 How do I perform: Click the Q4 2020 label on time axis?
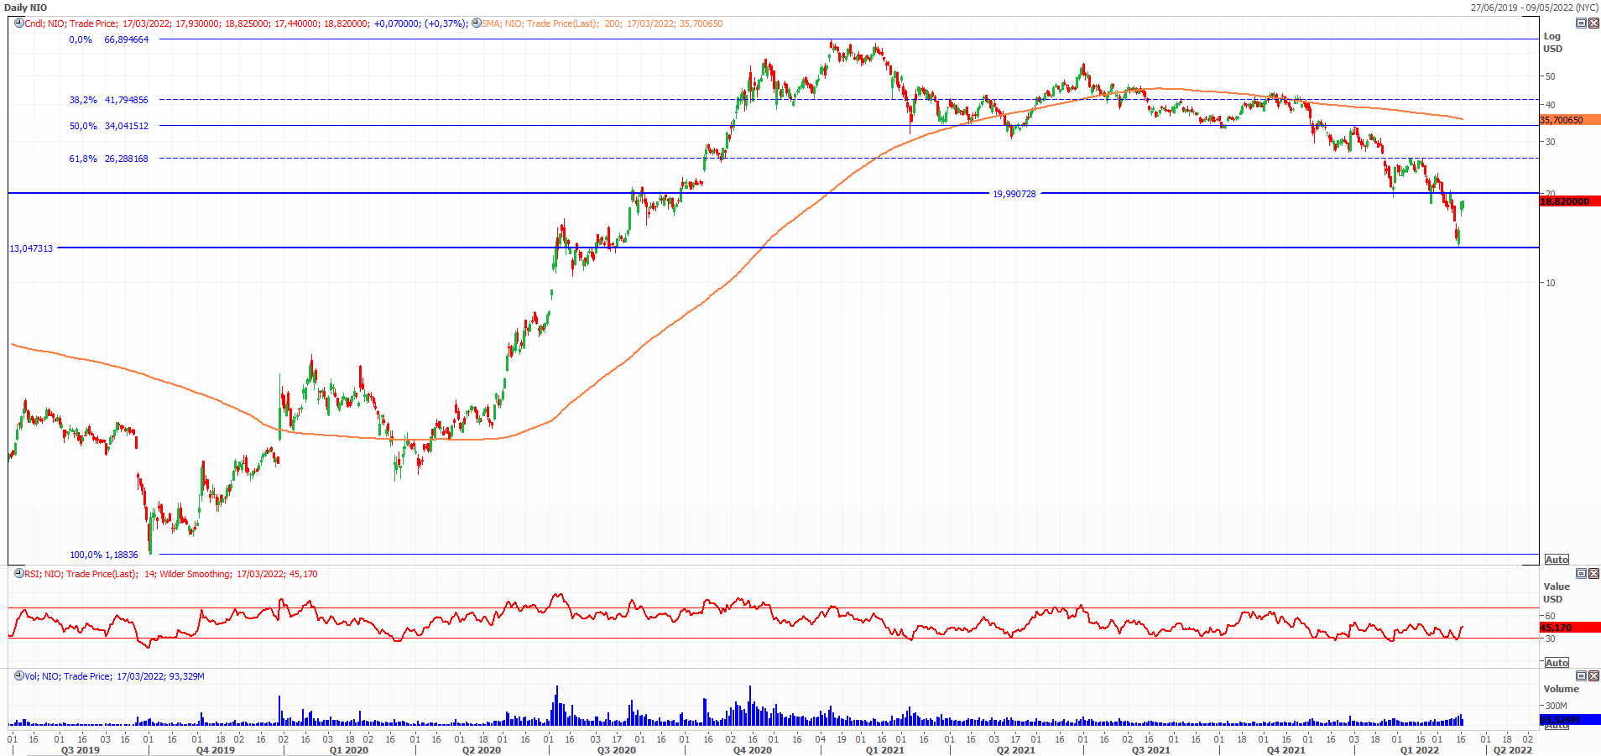click(752, 750)
